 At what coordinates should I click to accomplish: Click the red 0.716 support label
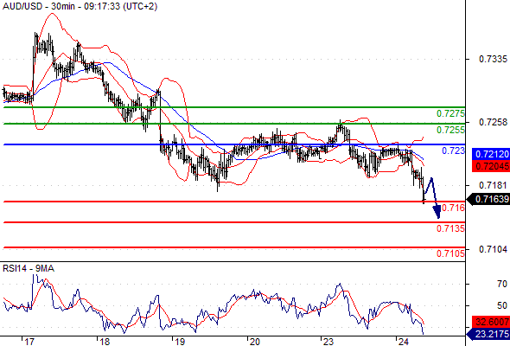(453, 208)
